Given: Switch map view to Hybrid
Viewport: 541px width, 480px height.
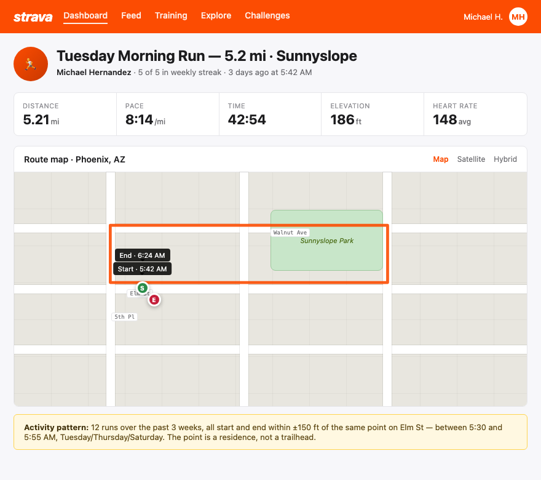Looking at the screenshot, I should tap(505, 159).
